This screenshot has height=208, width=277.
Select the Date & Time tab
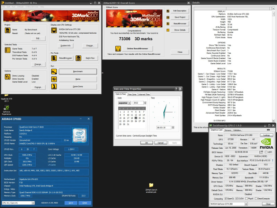(x=120, y=94)
